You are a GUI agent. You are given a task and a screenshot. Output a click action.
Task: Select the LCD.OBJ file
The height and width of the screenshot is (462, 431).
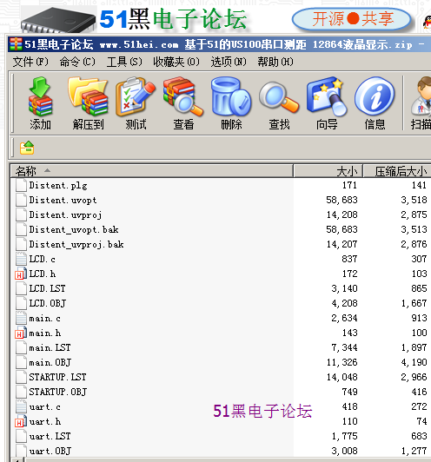tap(48, 303)
